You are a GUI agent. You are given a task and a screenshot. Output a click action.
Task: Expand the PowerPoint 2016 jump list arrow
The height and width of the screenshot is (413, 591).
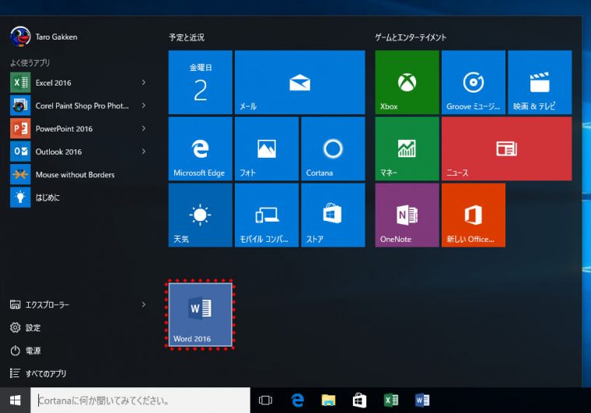pos(144,128)
